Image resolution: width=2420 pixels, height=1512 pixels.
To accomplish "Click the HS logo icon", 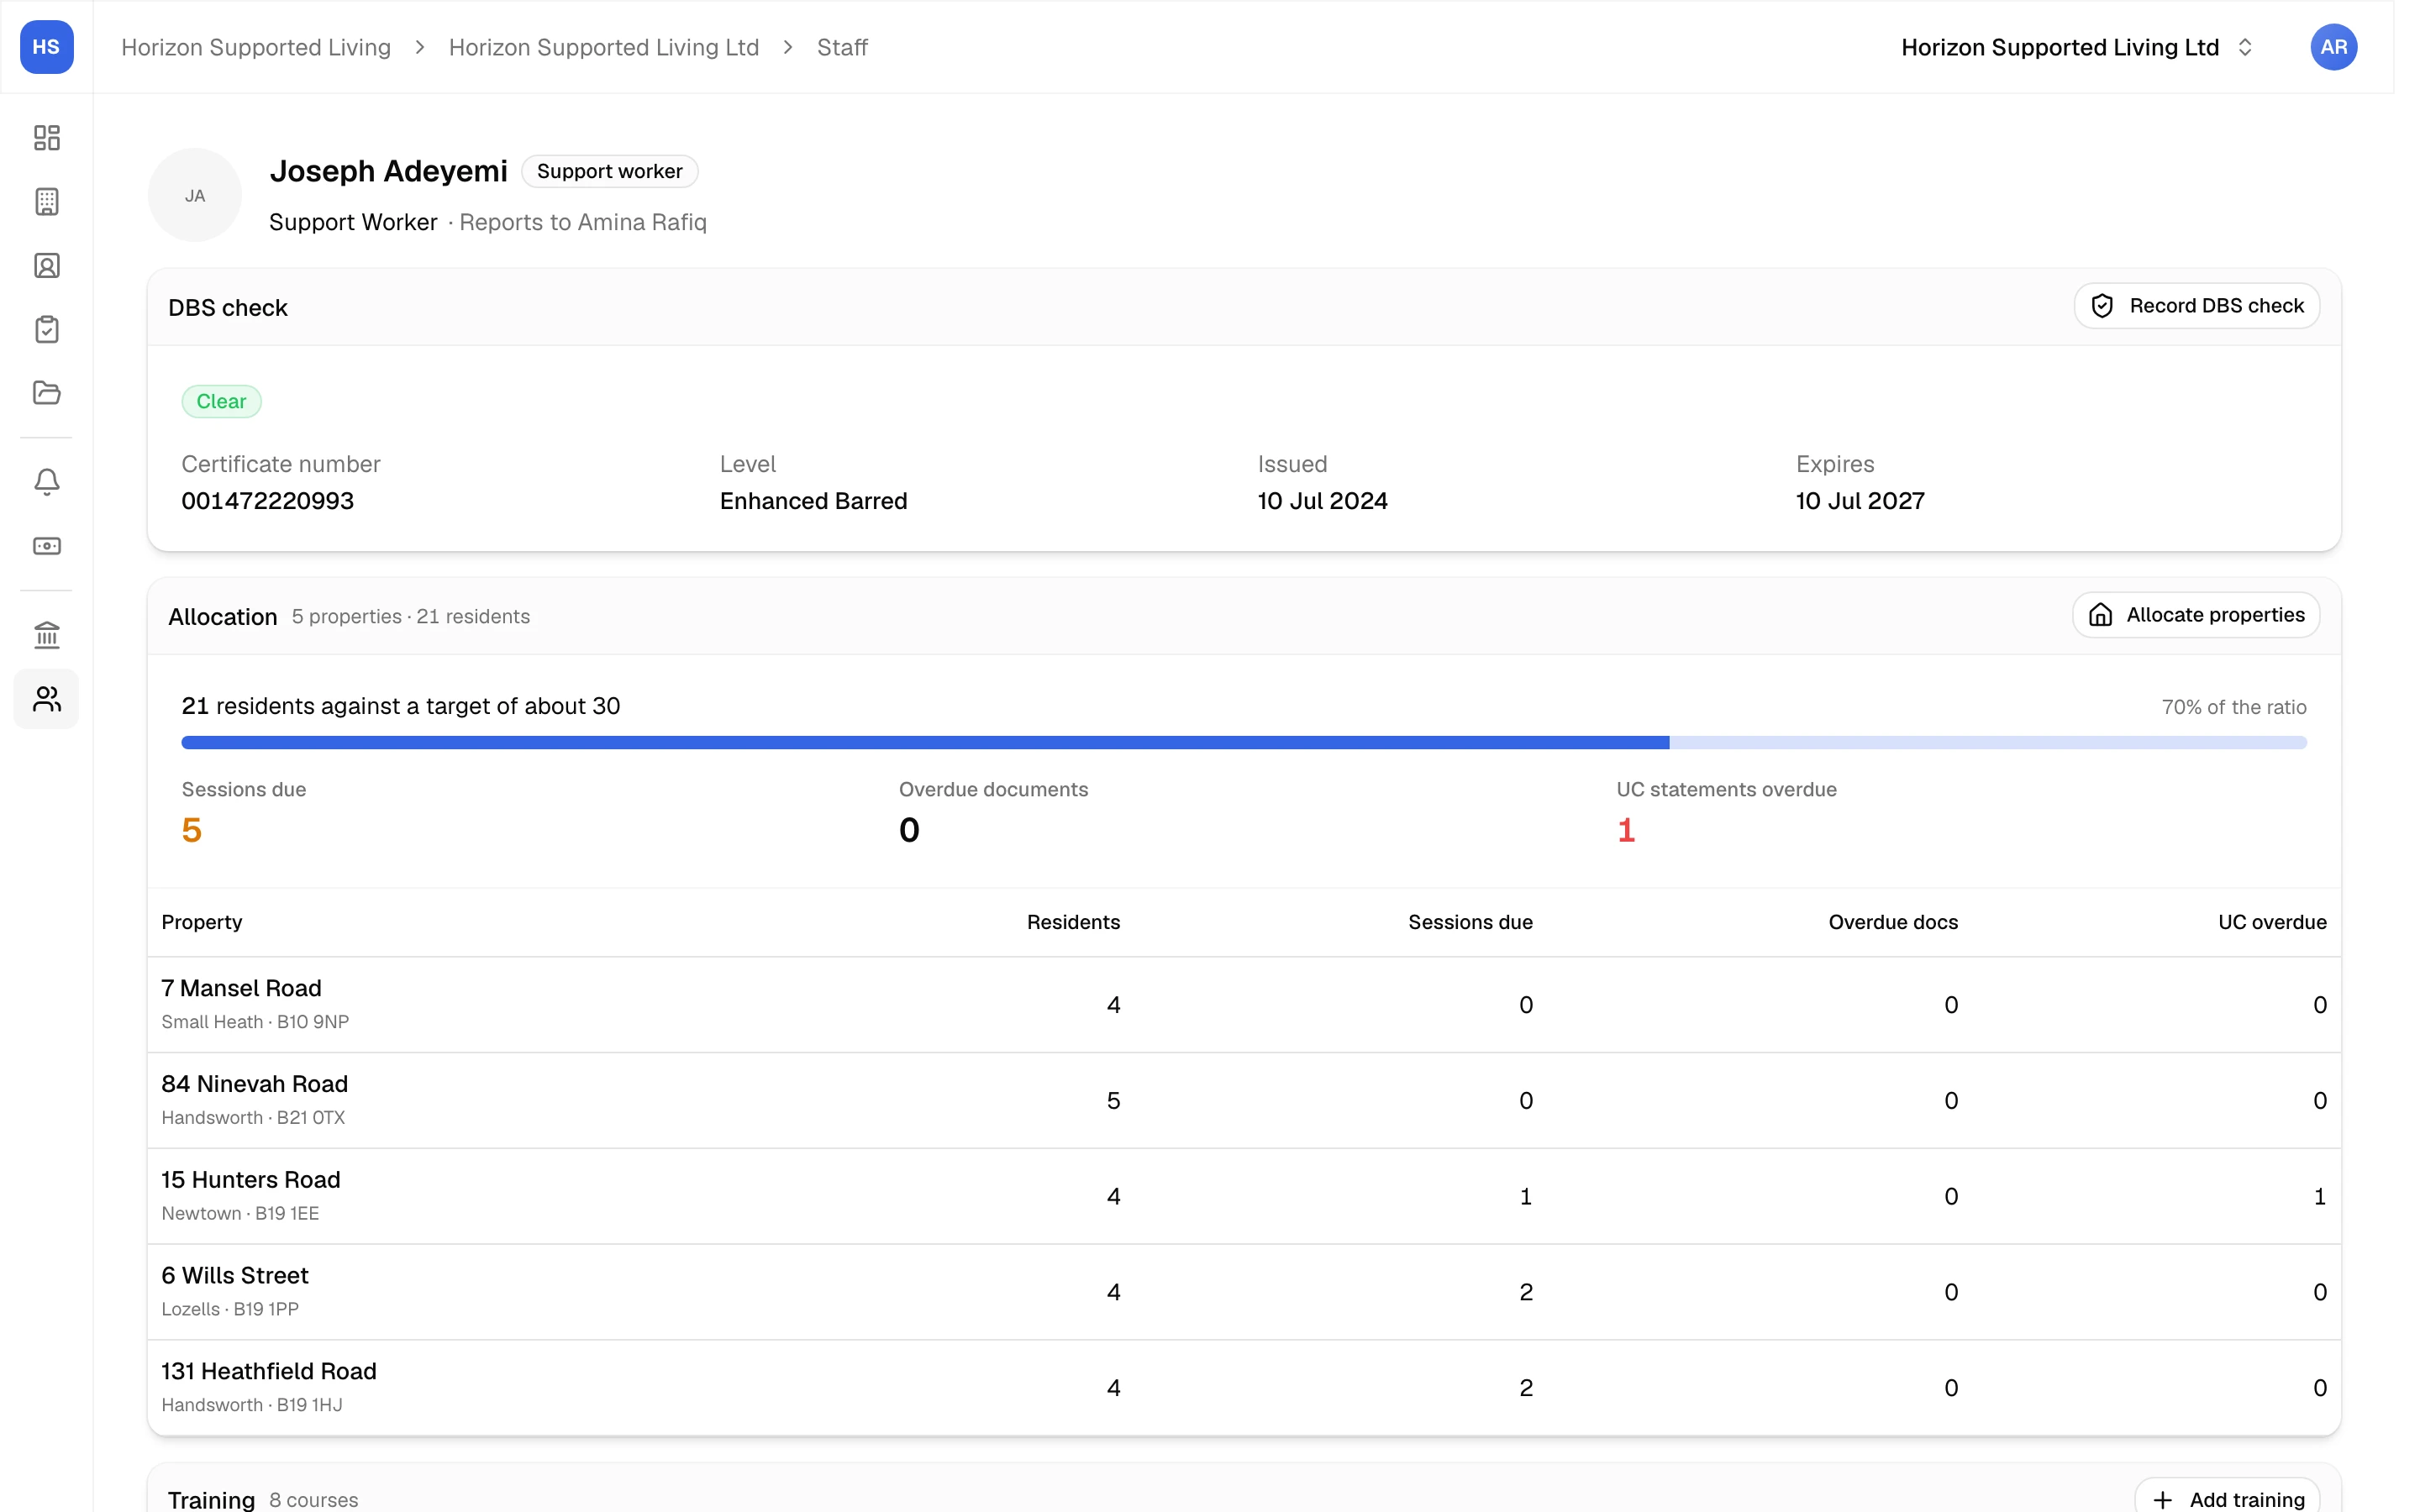I will click(46, 47).
